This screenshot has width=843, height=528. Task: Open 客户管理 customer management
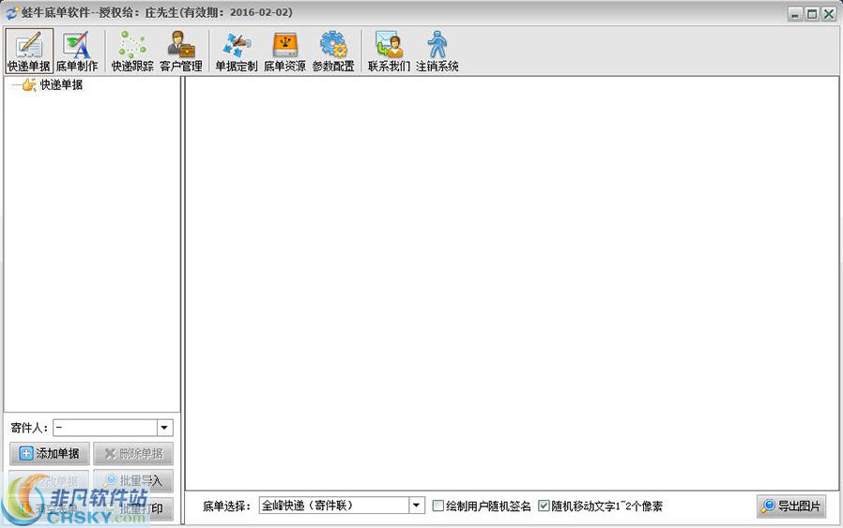point(181,52)
